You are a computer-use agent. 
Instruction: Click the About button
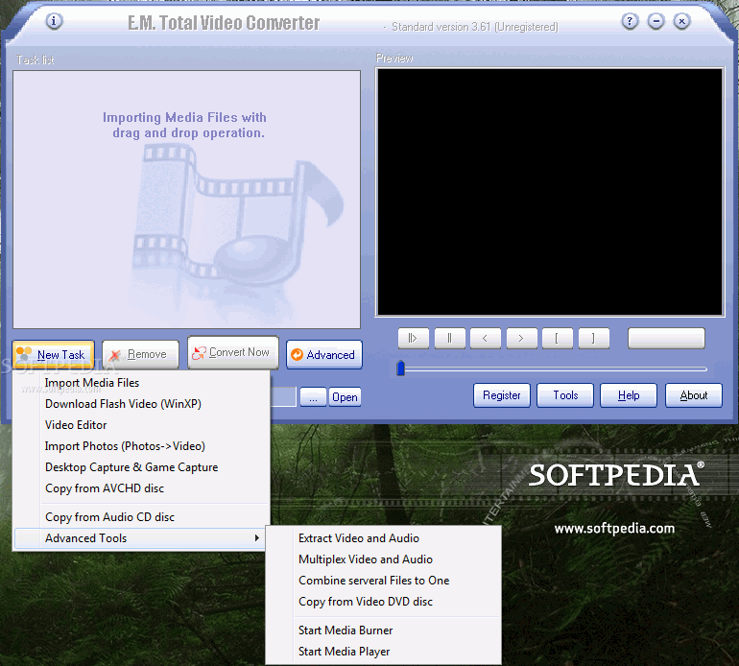[x=693, y=395]
